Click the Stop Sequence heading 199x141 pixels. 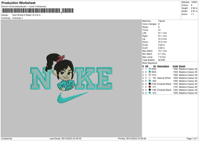click(150, 63)
